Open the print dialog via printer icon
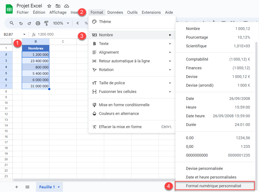The image size is (259, 192). pyautogui.click(x=38, y=23)
